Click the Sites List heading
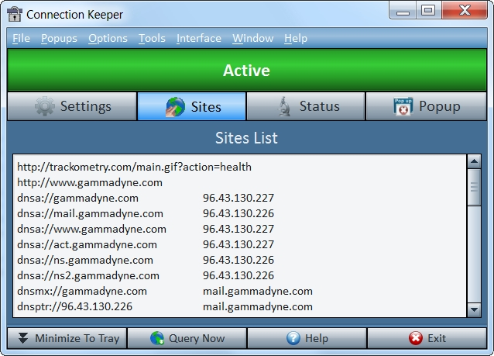494x356 pixels. click(x=246, y=138)
